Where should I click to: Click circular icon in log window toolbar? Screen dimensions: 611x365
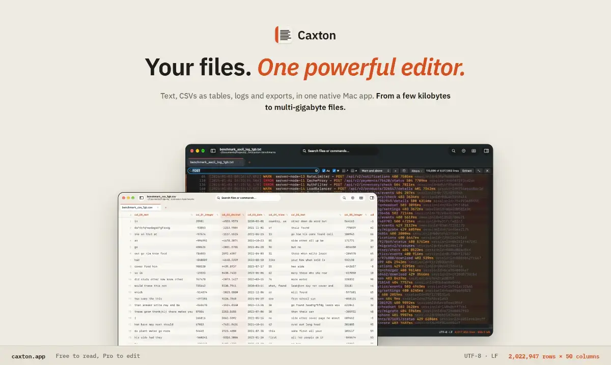[464, 151]
